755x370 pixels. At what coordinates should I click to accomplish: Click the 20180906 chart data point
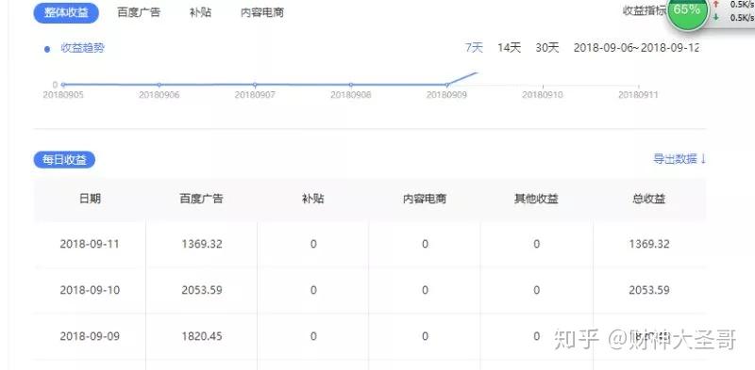(159, 85)
